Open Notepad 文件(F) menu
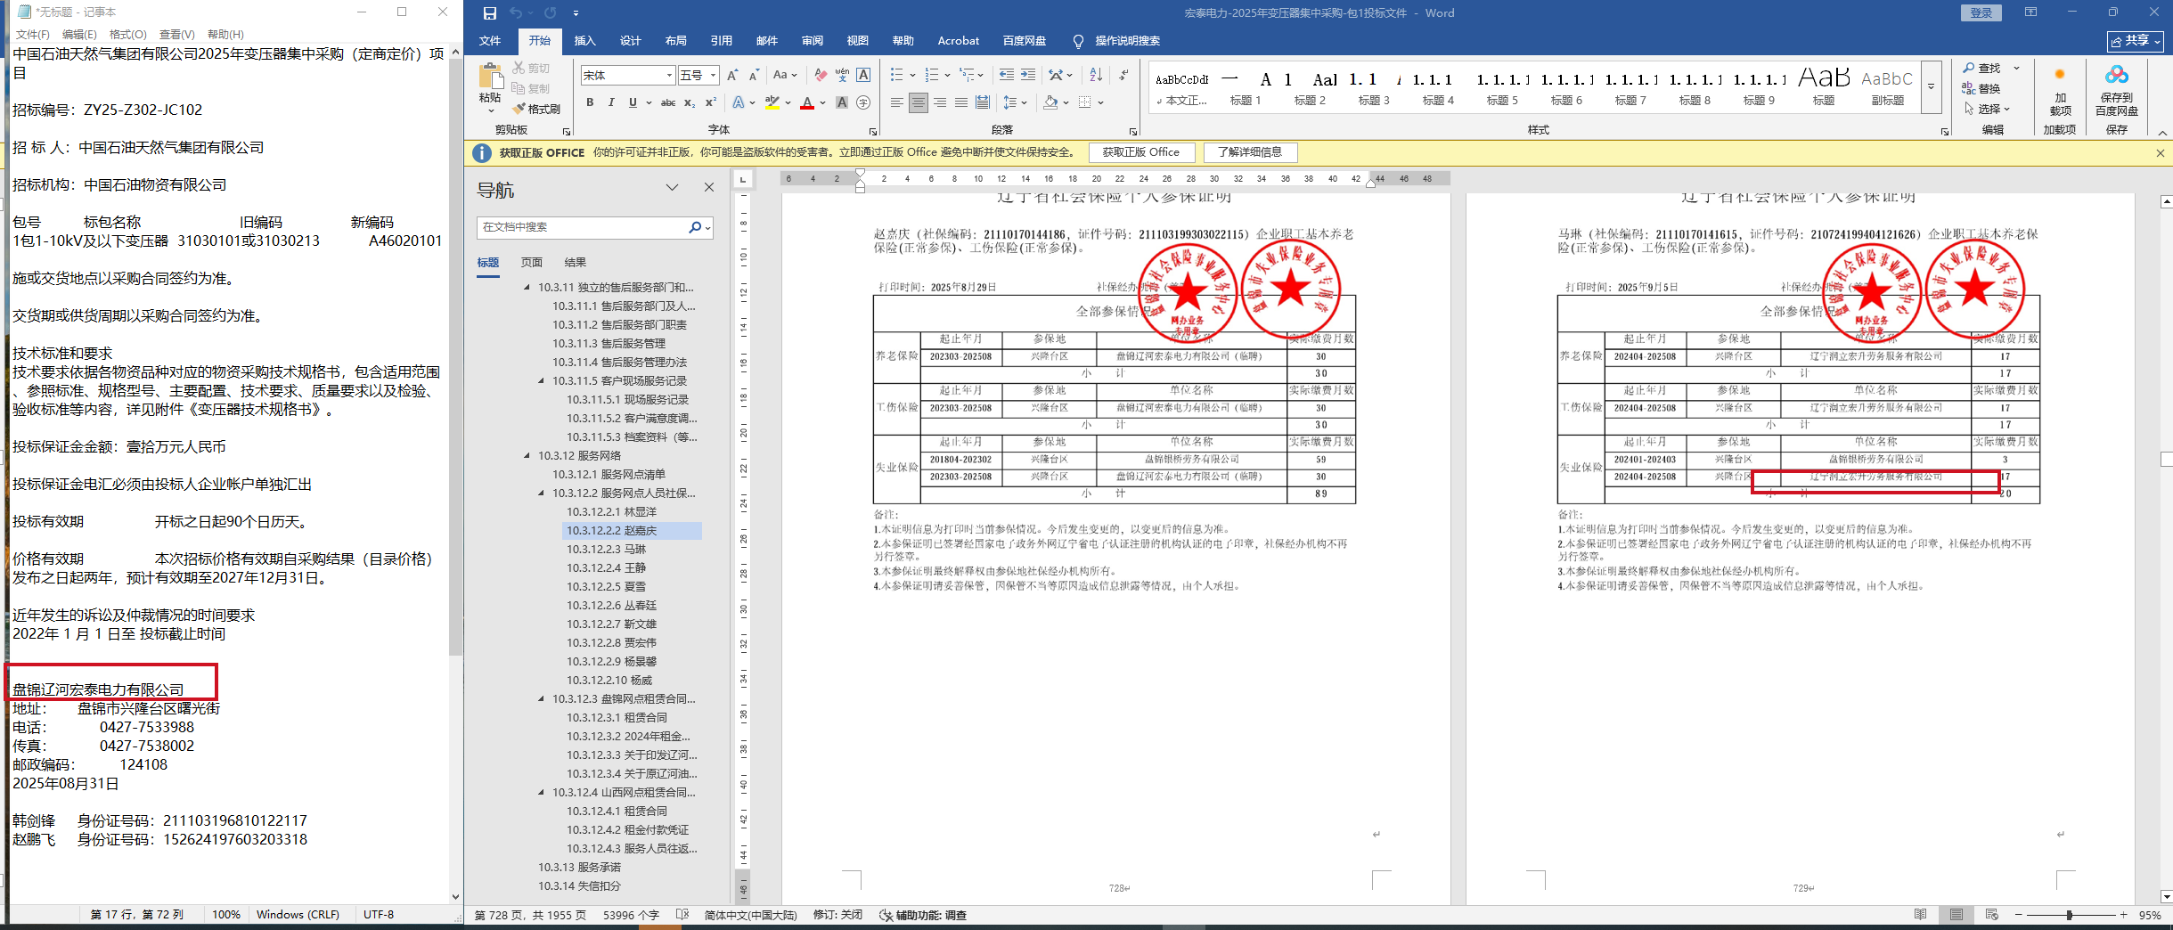2173x930 pixels. [x=33, y=34]
